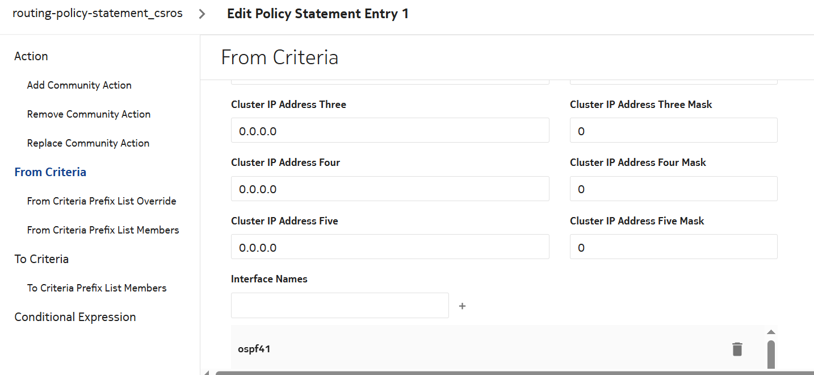Click the list scroll-up arrow
Screen dimensions: 814x375
click(771, 332)
